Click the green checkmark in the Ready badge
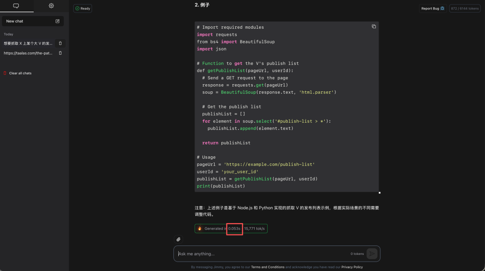 click(x=77, y=8)
